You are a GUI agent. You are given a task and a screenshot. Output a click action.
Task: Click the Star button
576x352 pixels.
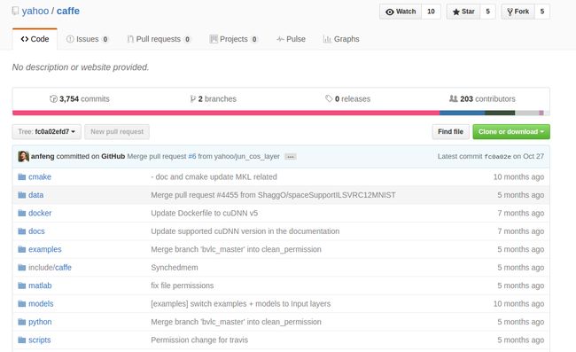[463, 12]
